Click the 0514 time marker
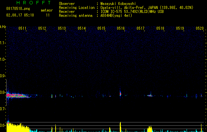The height and width of the screenshot is (132, 207). [x=82, y=28]
